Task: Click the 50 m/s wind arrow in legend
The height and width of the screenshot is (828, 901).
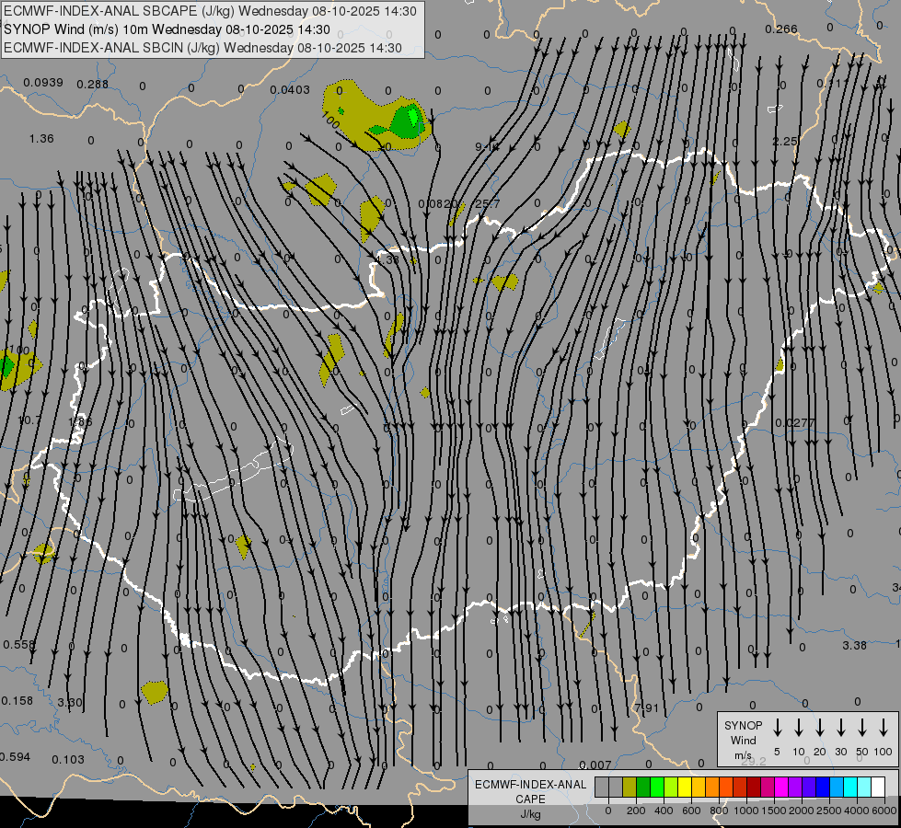Action: coord(862,728)
